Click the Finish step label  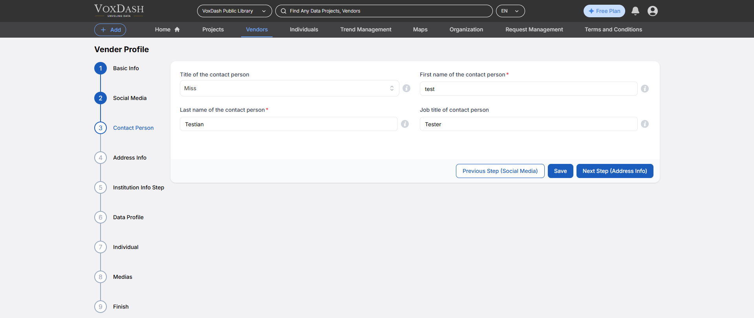121,307
